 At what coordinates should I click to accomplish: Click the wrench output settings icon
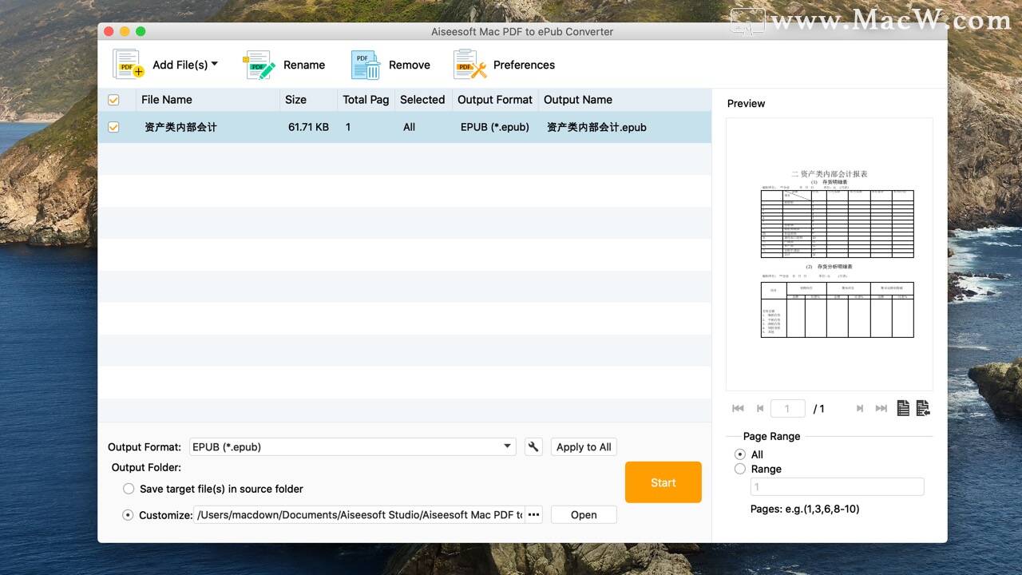[x=533, y=447]
